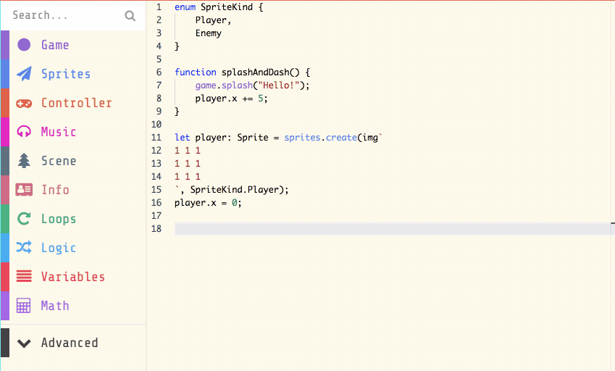Click 'SpriteKind.Player);' on line 15
The height and width of the screenshot is (371, 615).
[240, 190]
